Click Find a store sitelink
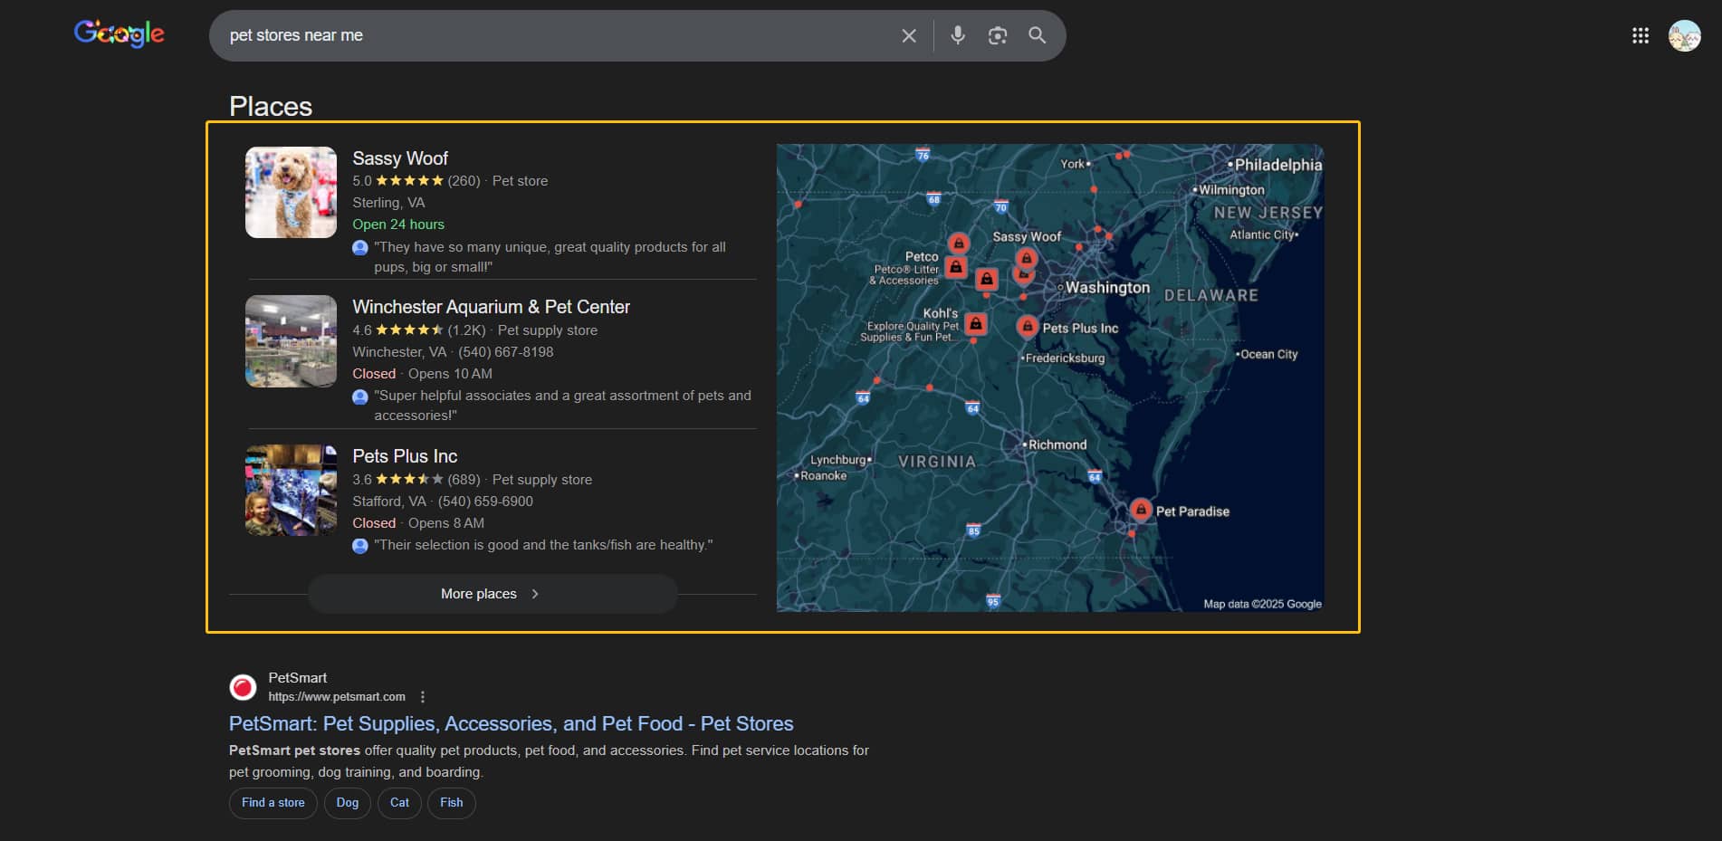Screen dimensions: 1722x841 [273, 803]
